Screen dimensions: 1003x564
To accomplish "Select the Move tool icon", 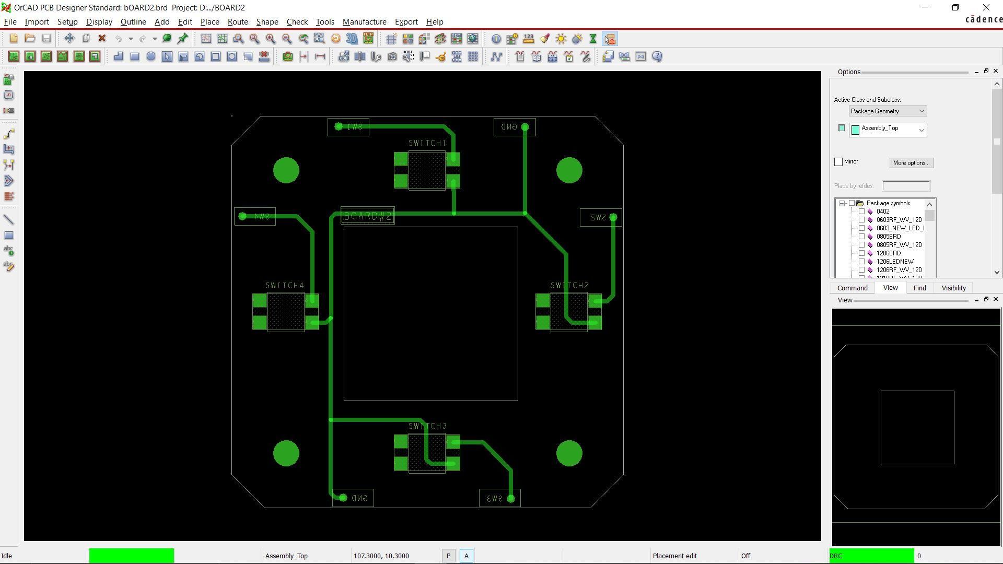I will 69,39.
